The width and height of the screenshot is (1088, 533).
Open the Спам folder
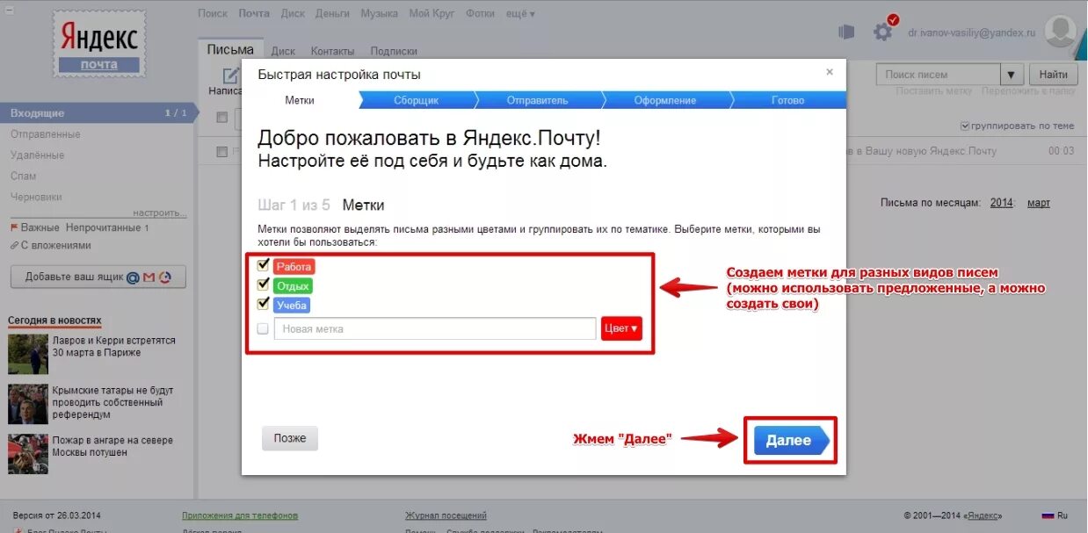click(23, 176)
